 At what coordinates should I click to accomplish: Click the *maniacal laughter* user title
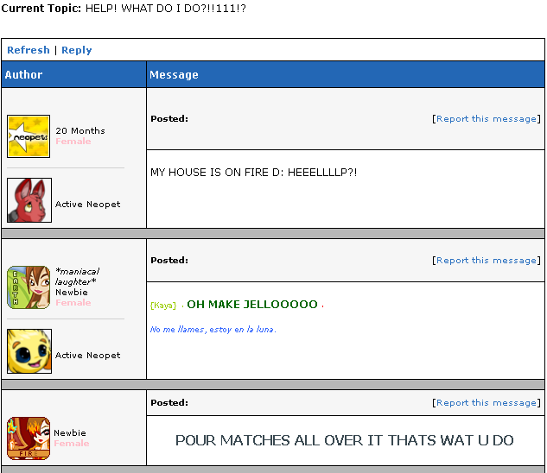click(x=77, y=276)
